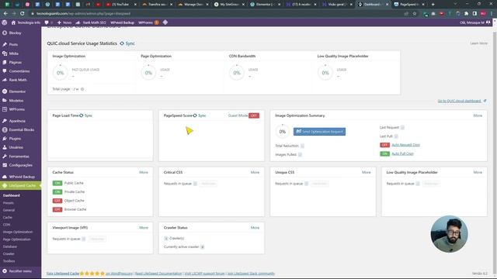This screenshot has height=279, width=497.
Task: Click the Object Cache OFF badge
Action: [57, 201]
